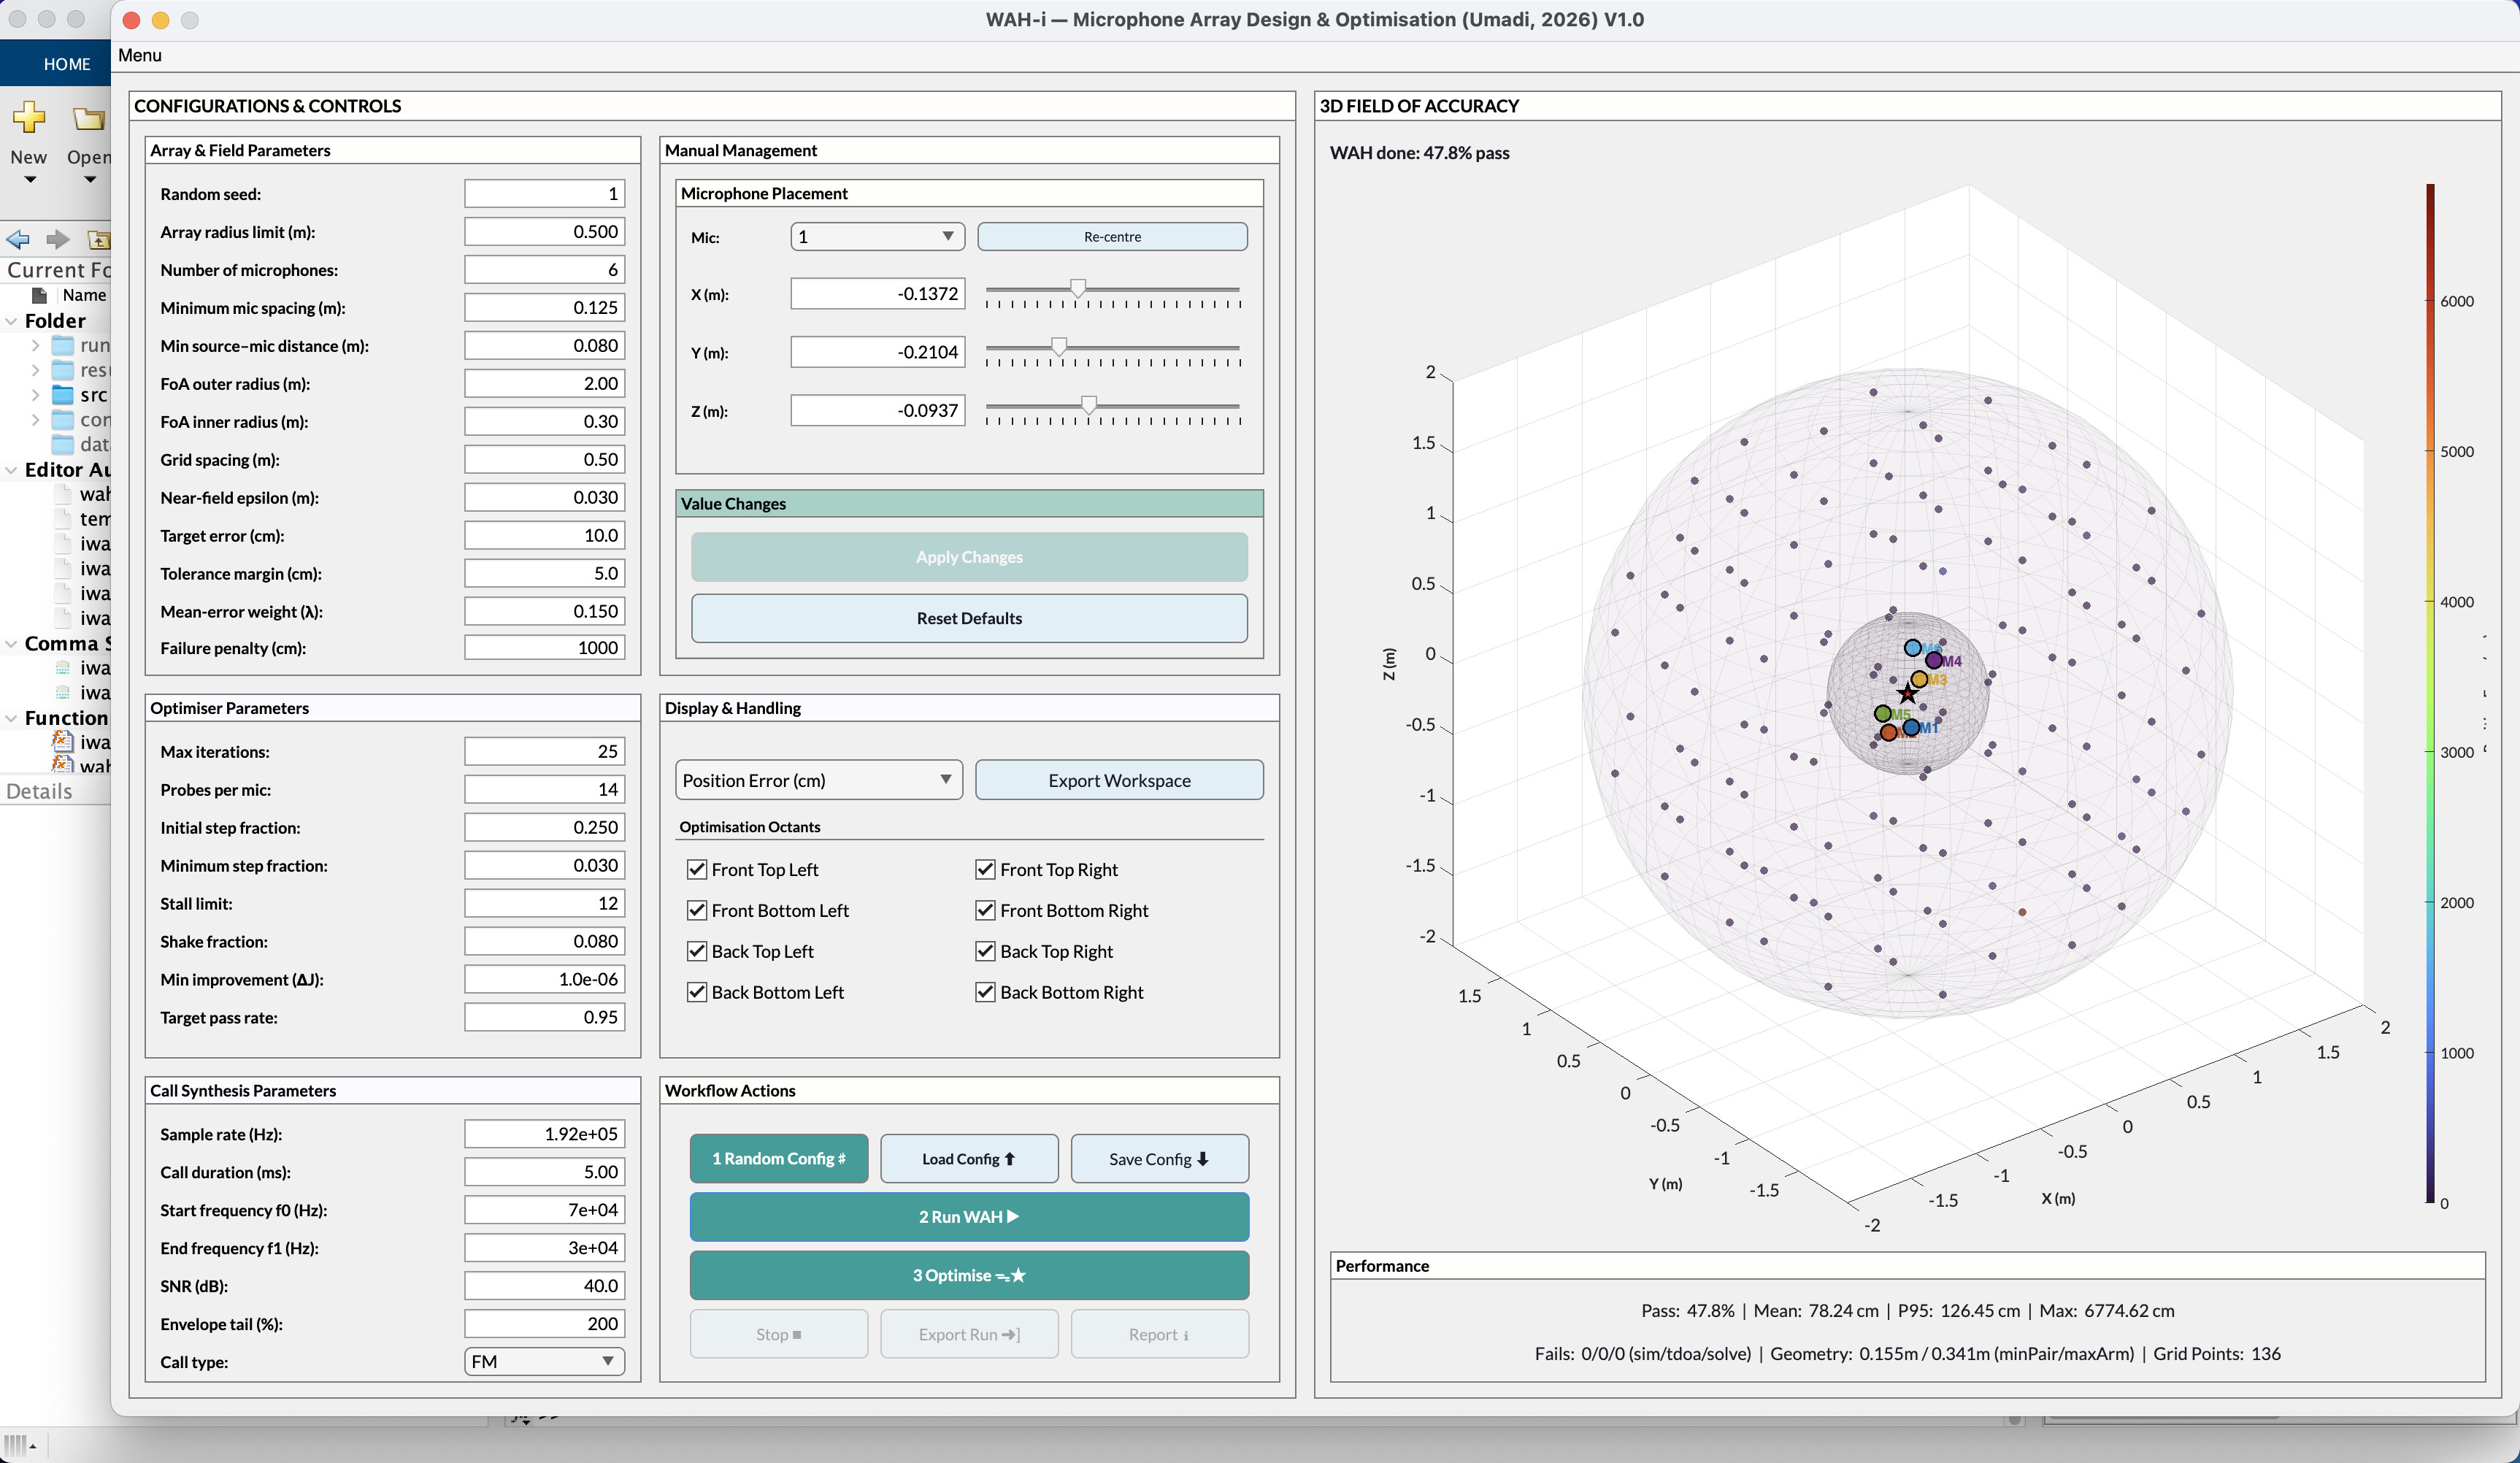
Task: Select the iwa spreadsheet icon under Comma Separated
Action: click(62, 668)
